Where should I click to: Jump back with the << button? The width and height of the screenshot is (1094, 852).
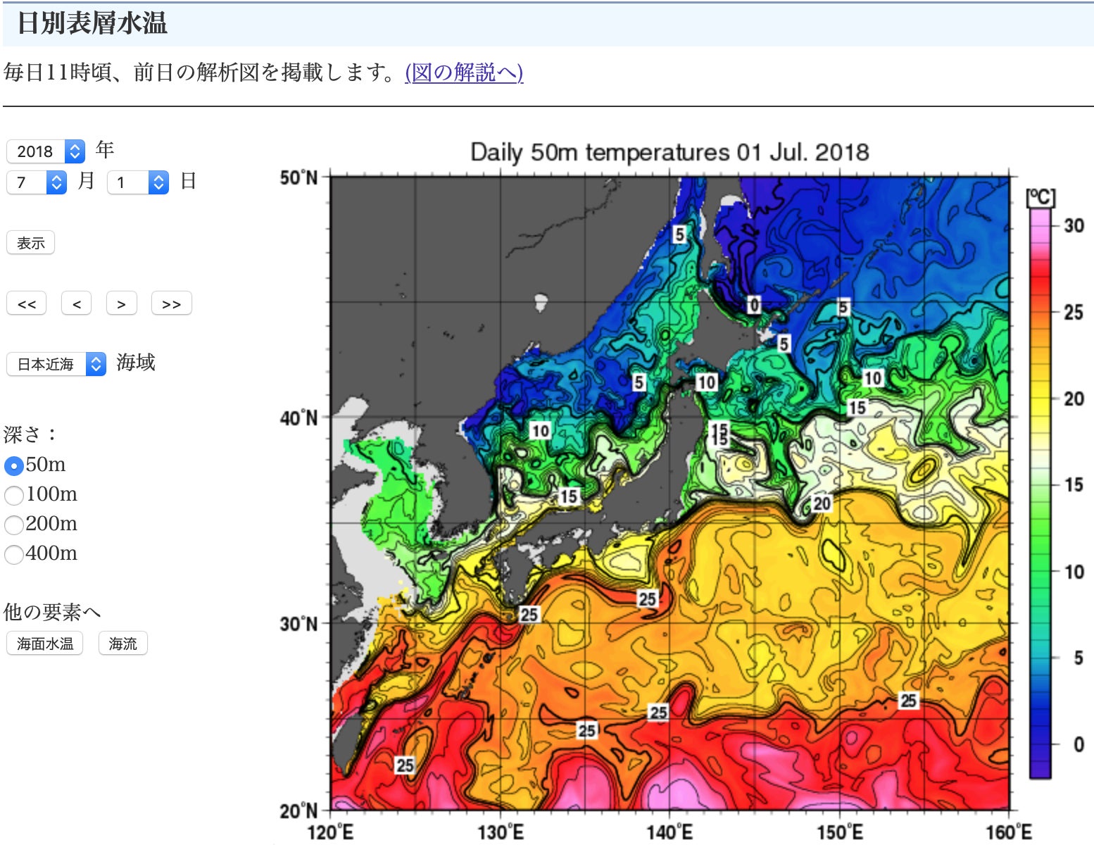27,303
